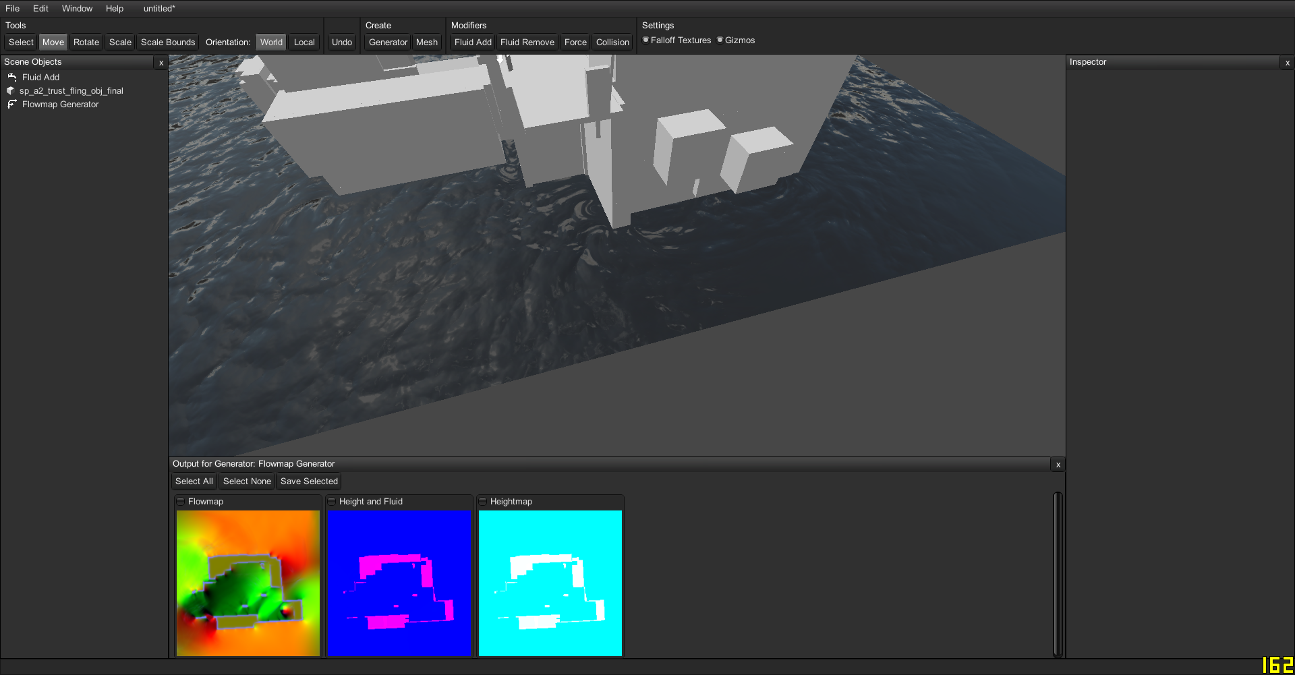This screenshot has height=675, width=1295.
Task: Open the Help menu
Action: tap(115, 9)
